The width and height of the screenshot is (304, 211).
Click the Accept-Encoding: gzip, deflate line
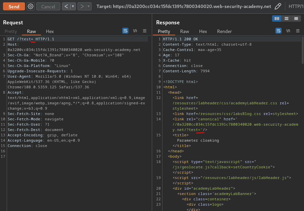(x=43, y=135)
